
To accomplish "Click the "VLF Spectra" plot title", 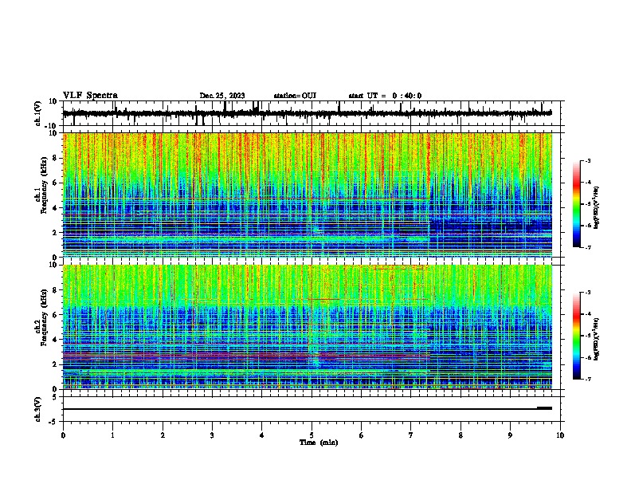I will [90, 95].
